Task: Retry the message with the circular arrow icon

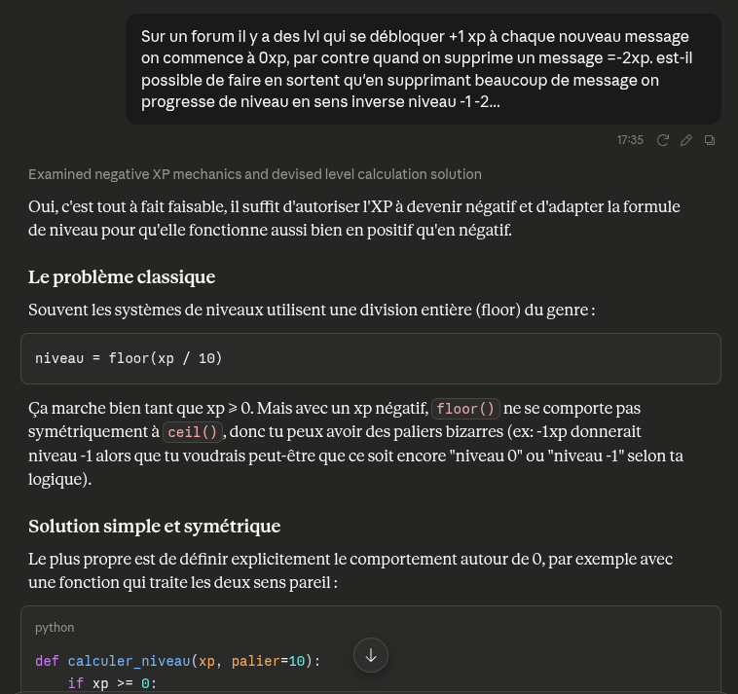Action: click(663, 140)
